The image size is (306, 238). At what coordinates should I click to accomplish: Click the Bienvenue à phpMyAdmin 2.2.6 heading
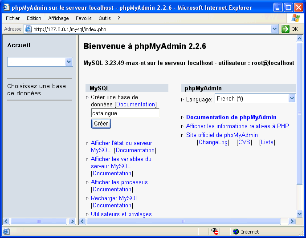[x=145, y=46]
